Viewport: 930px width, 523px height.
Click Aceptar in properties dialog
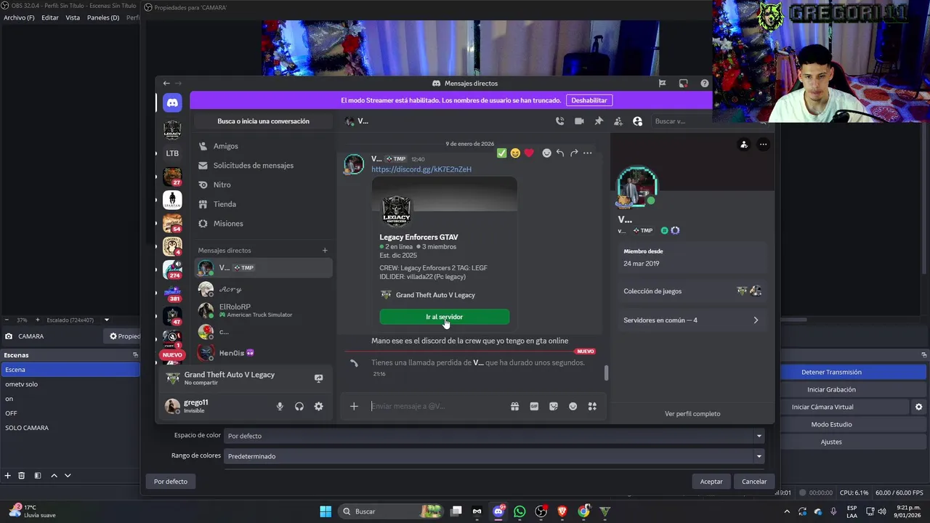[711, 482]
